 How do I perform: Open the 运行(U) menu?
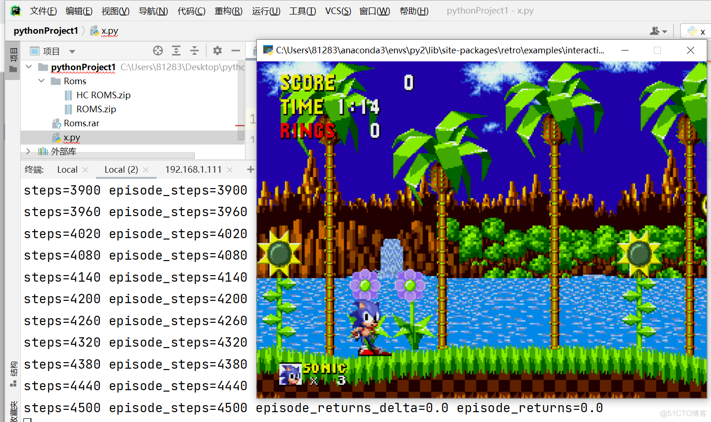click(x=266, y=11)
